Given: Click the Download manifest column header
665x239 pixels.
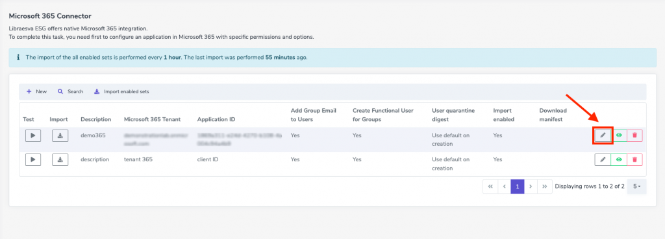Looking at the screenshot, I should point(553,115).
